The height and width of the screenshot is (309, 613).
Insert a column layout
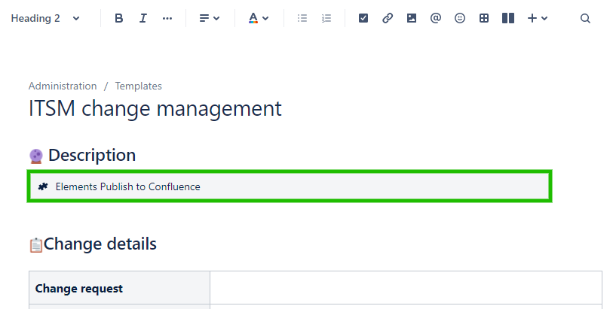[x=508, y=18]
